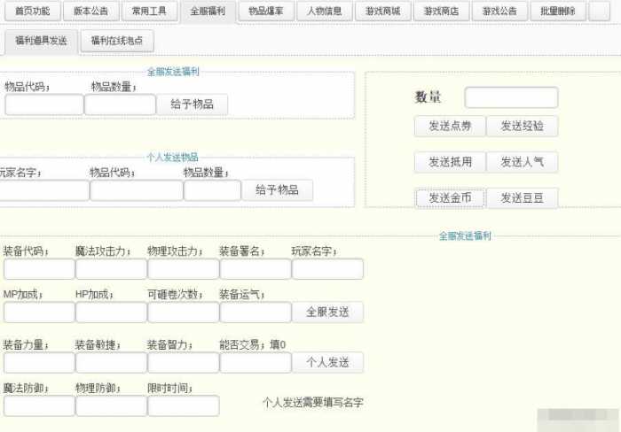Focus 物品数量 field in top 全服发送福利 group
Image resolution: width=621 pixels, height=432 pixels.
120,104
